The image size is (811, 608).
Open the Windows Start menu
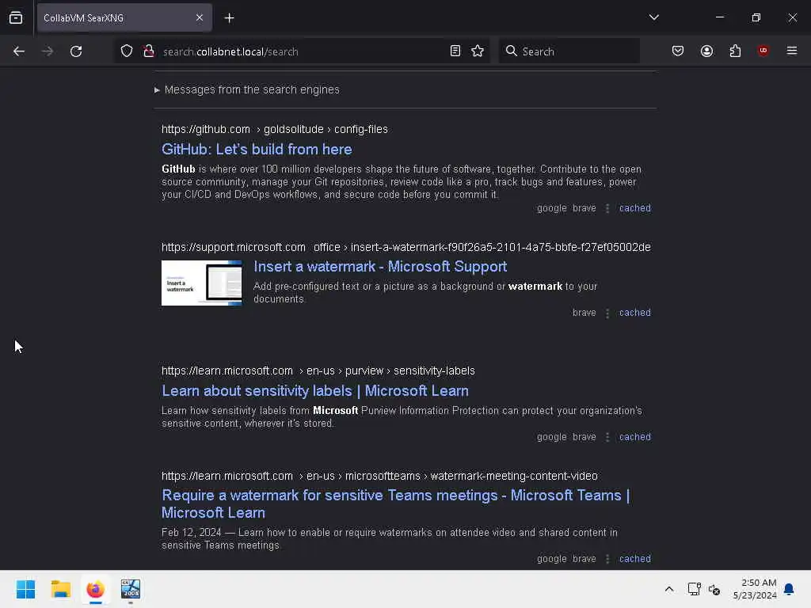(x=25, y=589)
